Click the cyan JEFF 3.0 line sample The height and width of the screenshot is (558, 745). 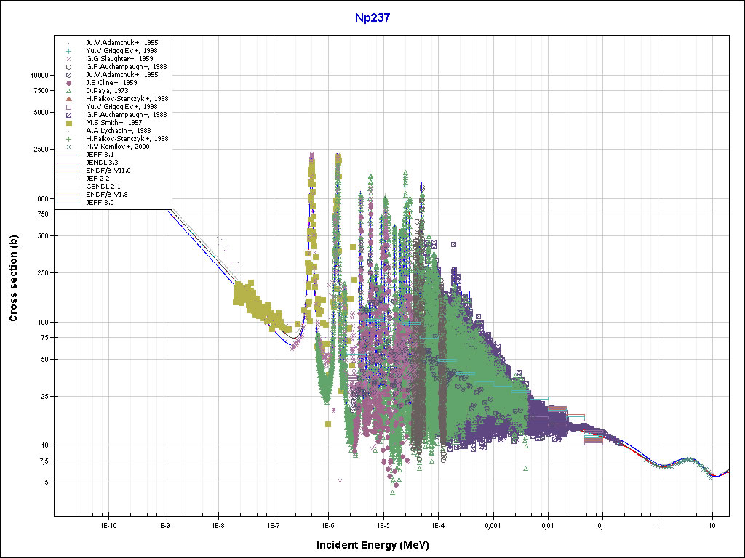[68, 203]
